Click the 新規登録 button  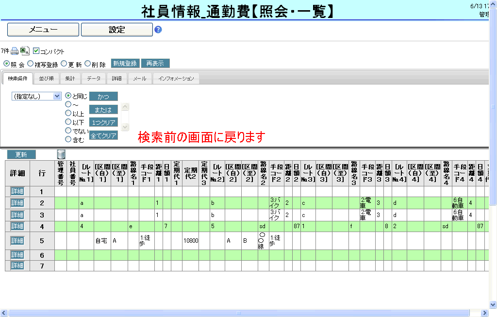[125, 64]
